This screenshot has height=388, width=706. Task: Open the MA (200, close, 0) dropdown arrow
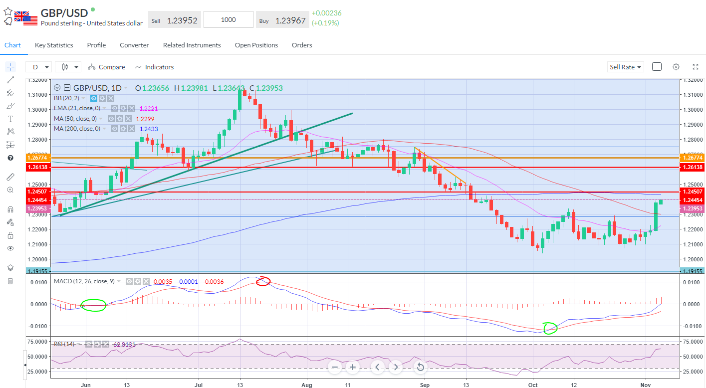click(x=104, y=129)
